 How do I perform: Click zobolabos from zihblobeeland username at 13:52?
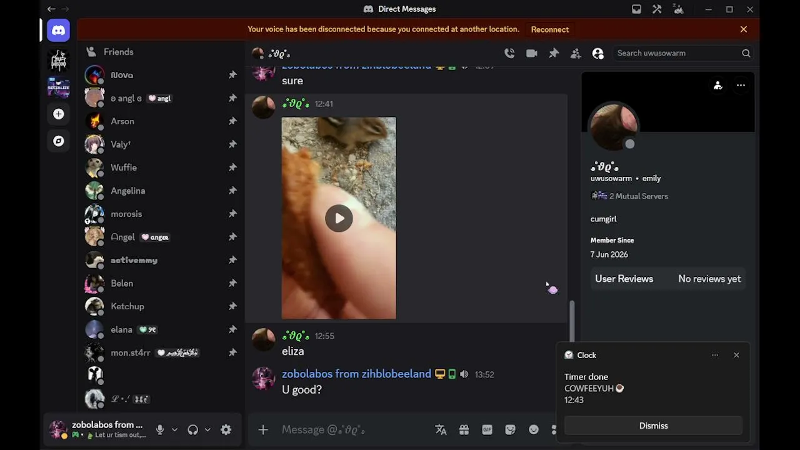(x=356, y=374)
